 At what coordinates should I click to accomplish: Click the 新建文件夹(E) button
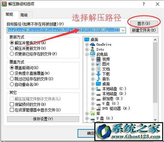click(x=144, y=30)
